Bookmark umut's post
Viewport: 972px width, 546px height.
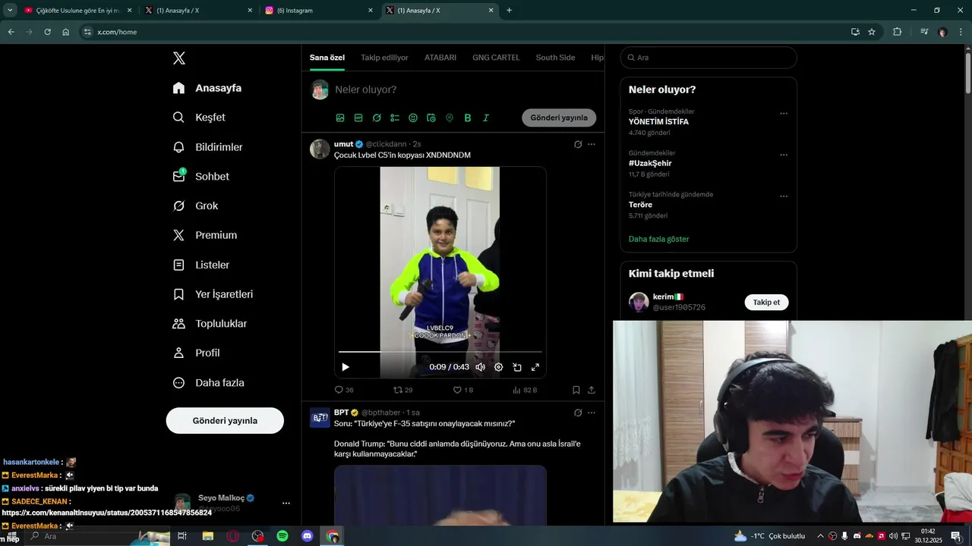[x=576, y=390]
